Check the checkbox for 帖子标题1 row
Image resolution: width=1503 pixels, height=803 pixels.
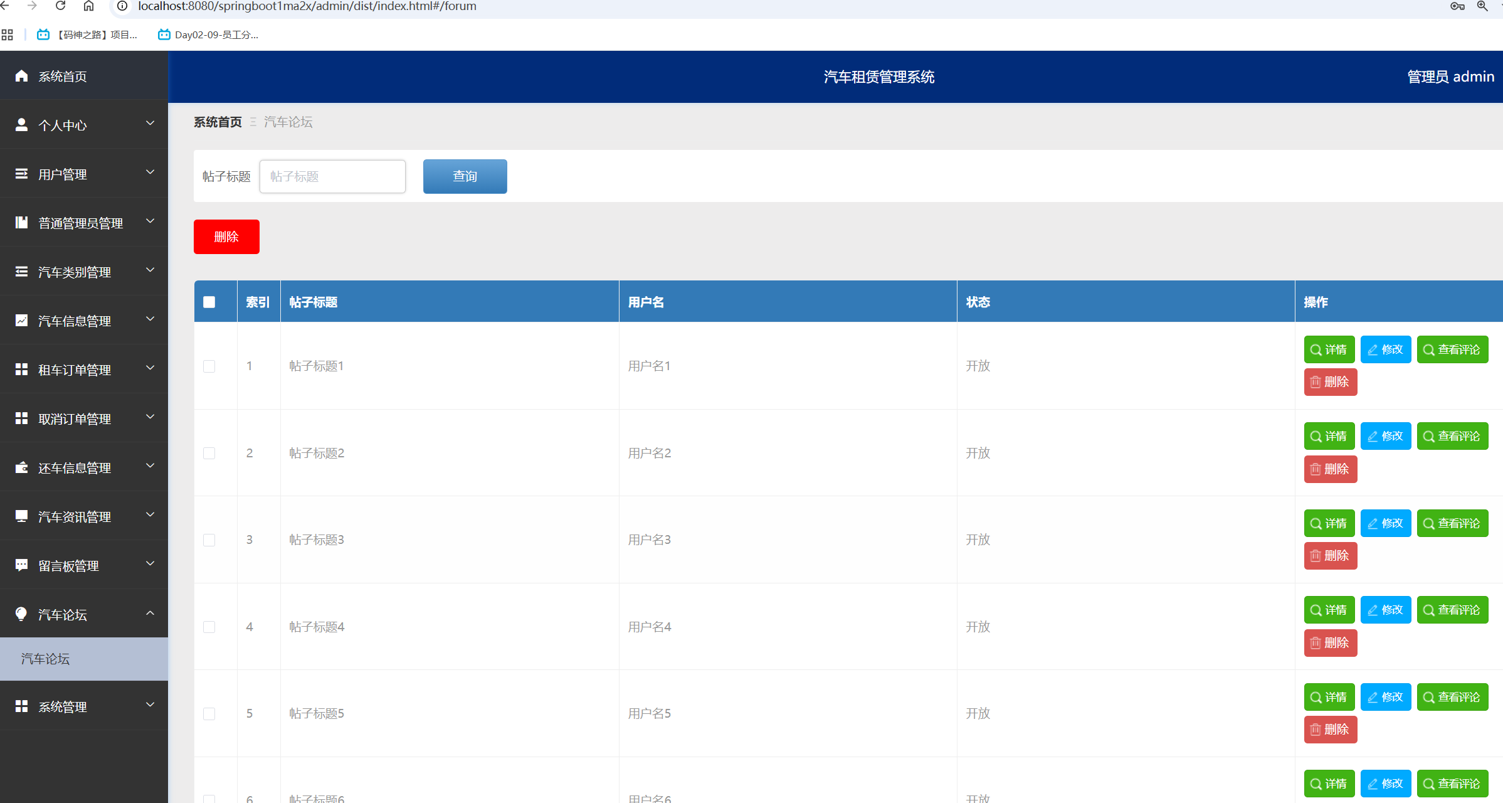point(209,366)
